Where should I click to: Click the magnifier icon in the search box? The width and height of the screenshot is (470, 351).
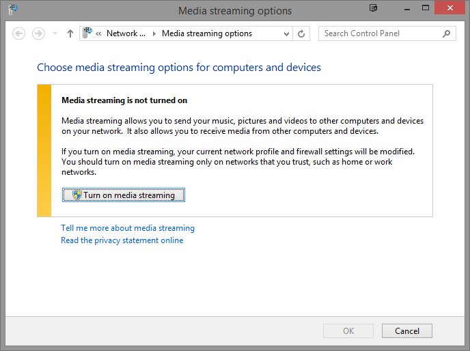(x=447, y=33)
